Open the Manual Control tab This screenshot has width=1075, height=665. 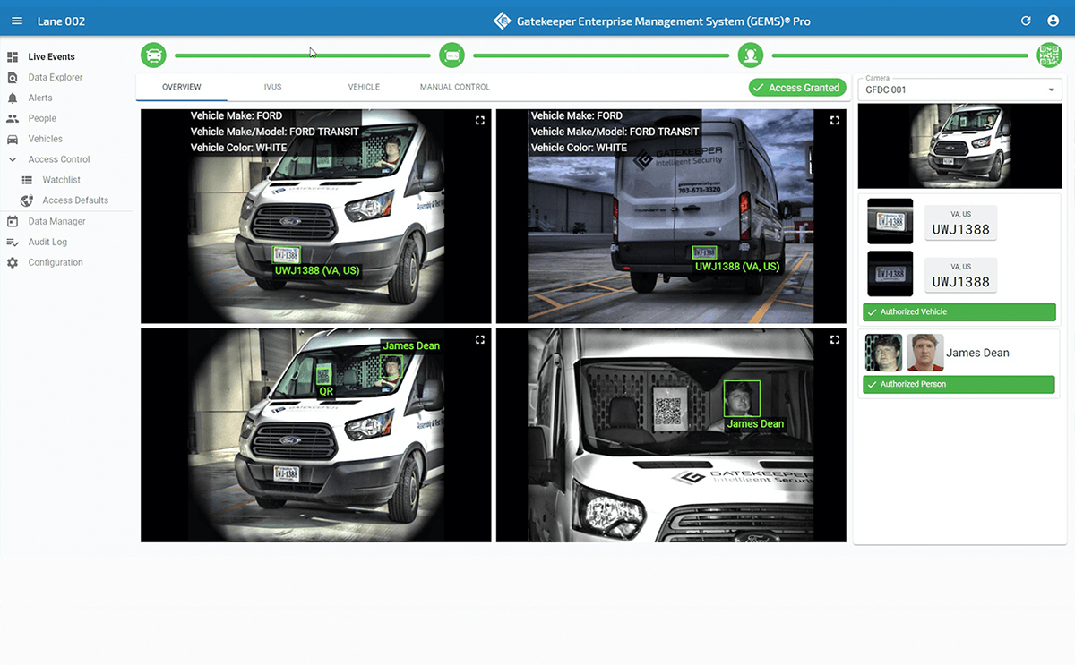point(454,87)
